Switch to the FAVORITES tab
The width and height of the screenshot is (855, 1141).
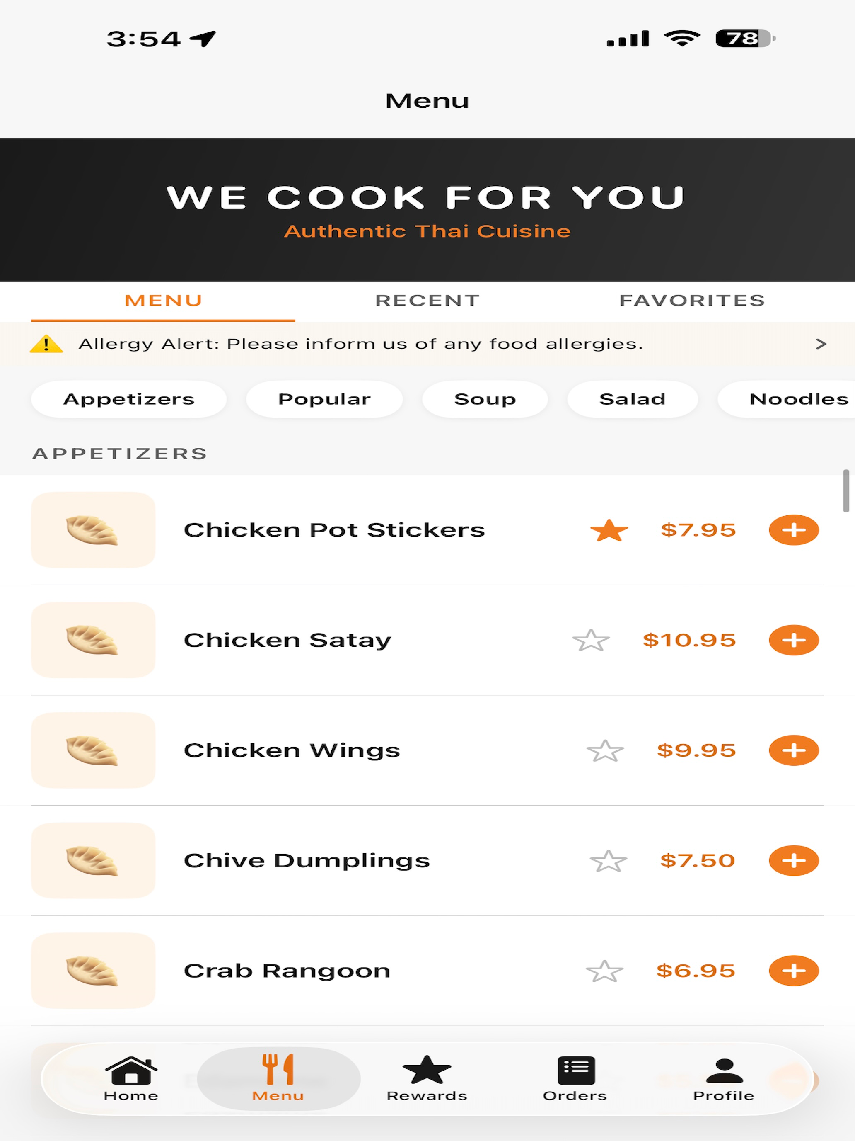coord(692,301)
